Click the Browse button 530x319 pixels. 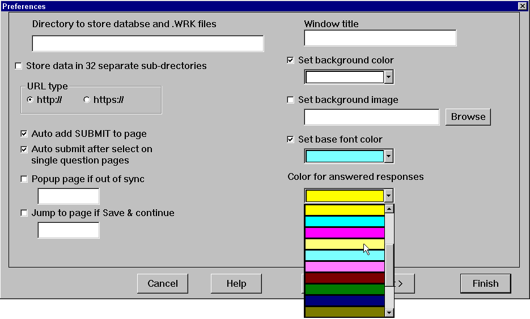[x=468, y=117]
